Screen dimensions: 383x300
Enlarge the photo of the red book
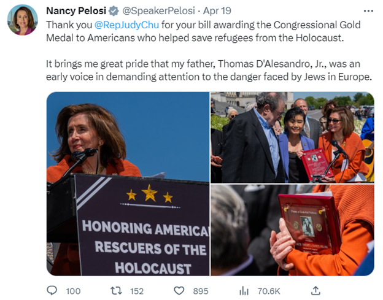292,230
